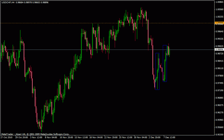Click the 0.98110 price axis label
This screenshot has width=224, height=140.
coord(219,68)
